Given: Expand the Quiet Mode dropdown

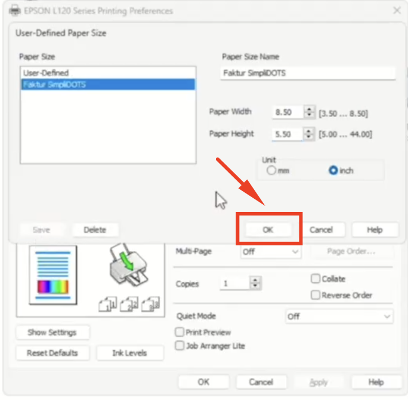Looking at the screenshot, I should (339, 316).
